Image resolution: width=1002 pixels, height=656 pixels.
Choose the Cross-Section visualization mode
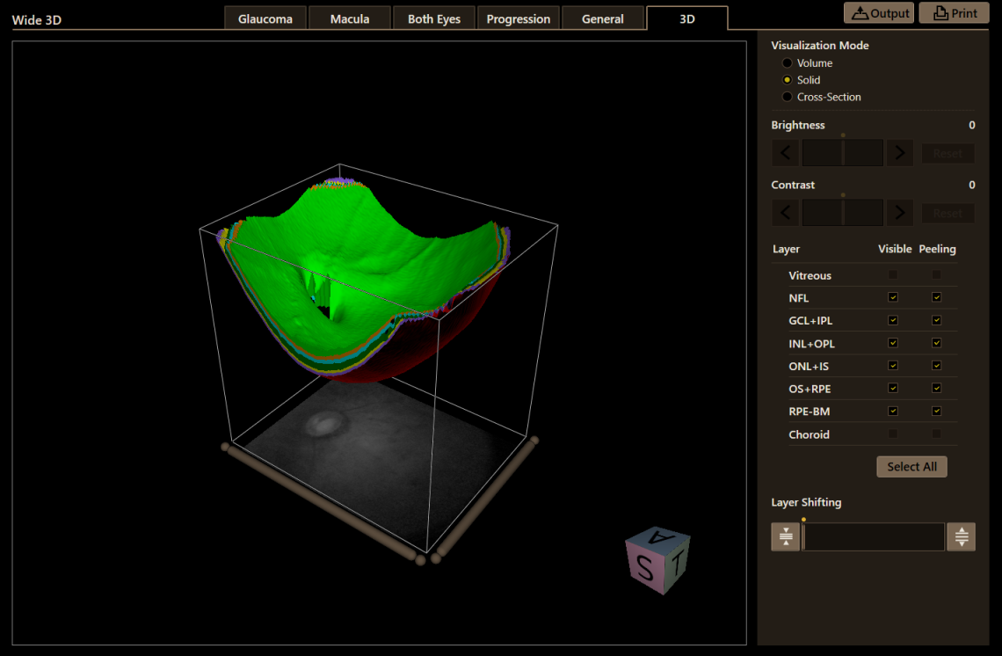788,97
